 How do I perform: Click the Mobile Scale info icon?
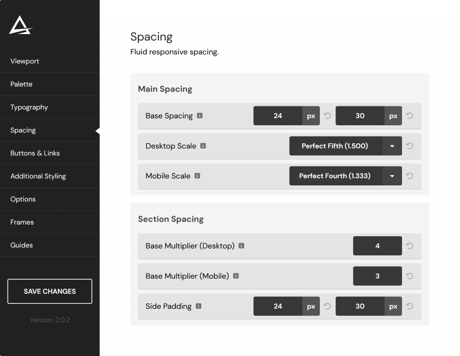(198, 176)
